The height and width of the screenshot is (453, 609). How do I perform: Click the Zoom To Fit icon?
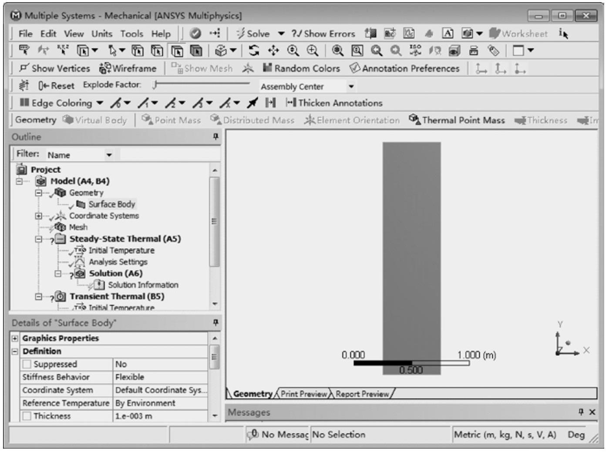[337, 51]
